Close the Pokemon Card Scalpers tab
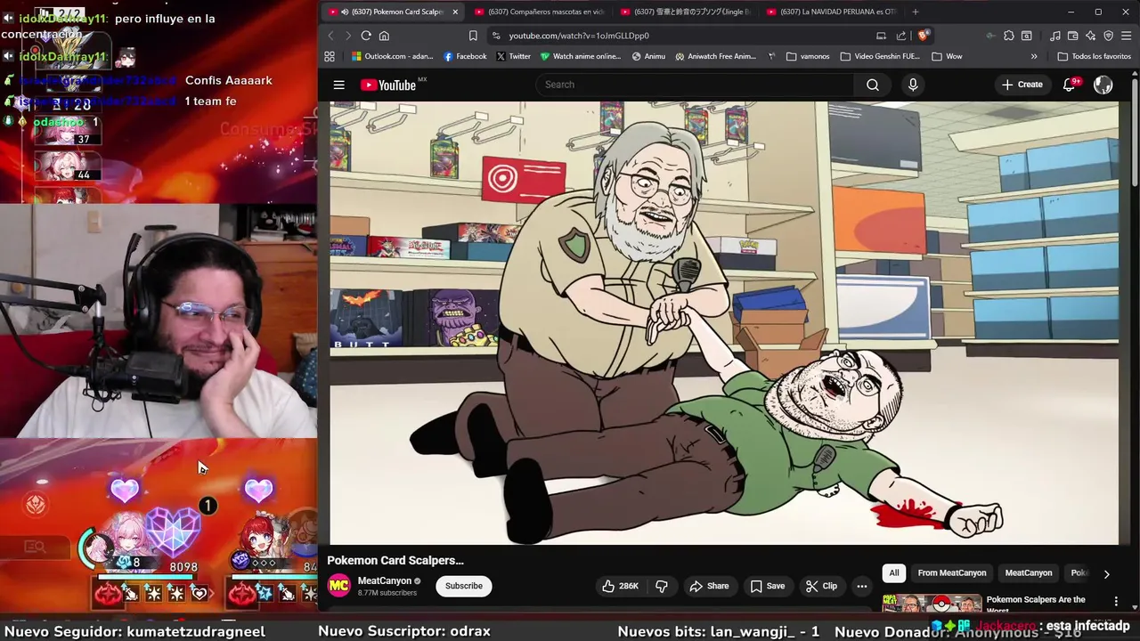The width and height of the screenshot is (1140, 641). (x=455, y=12)
